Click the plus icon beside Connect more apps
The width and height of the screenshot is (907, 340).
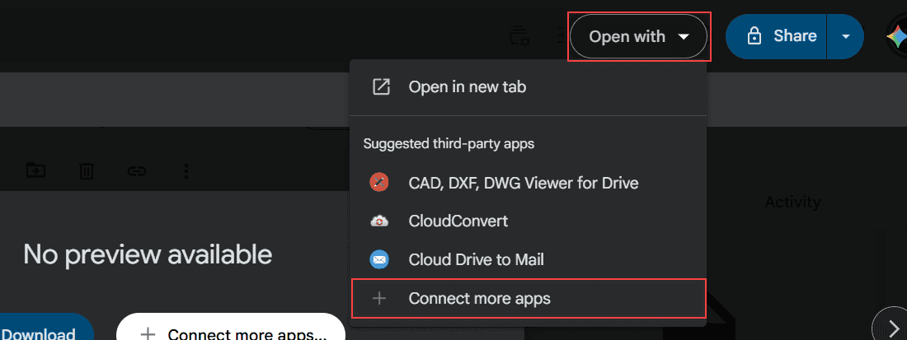(379, 299)
